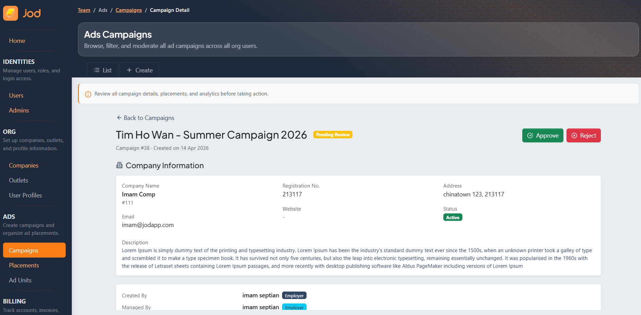Click the company ID #111
Viewport: 641px width, 315px height.
point(128,203)
